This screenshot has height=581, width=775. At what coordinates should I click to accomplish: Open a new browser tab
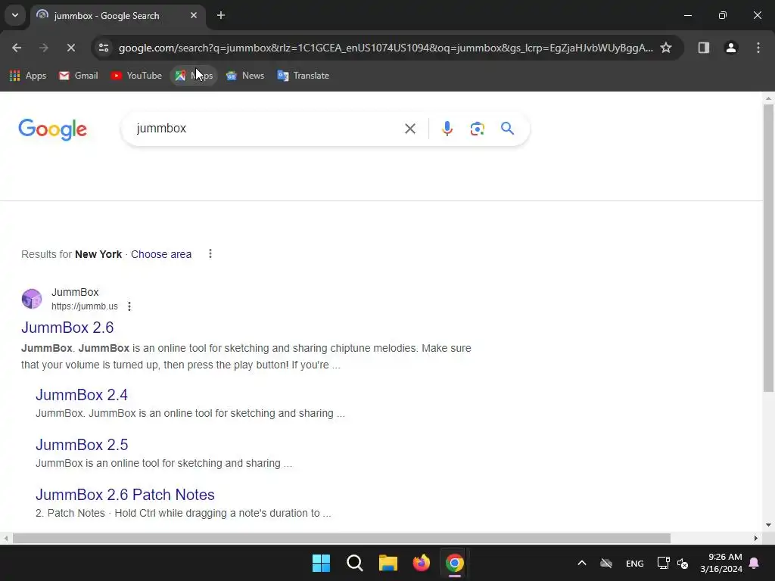pos(221,15)
